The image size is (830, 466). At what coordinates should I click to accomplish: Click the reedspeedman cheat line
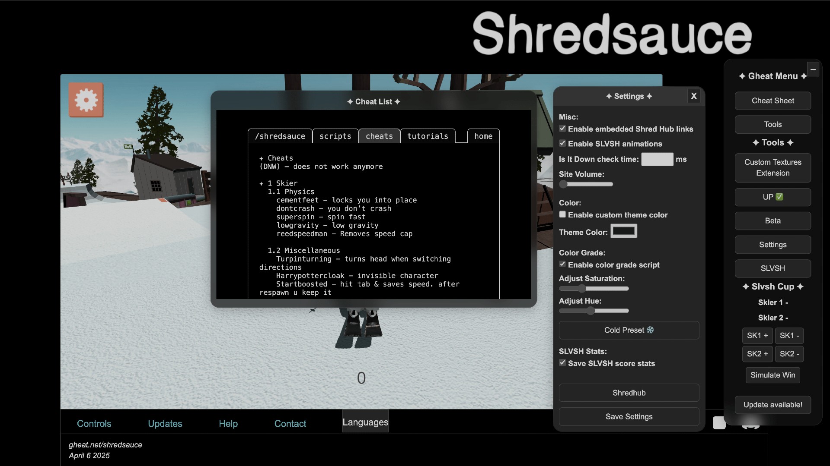coord(344,234)
